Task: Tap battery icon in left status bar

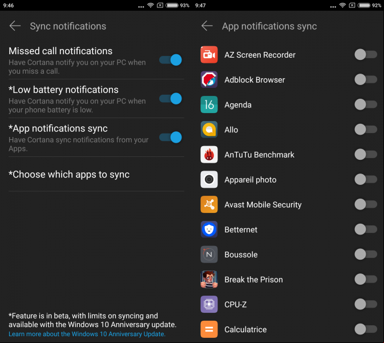Action: pos(172,5)
